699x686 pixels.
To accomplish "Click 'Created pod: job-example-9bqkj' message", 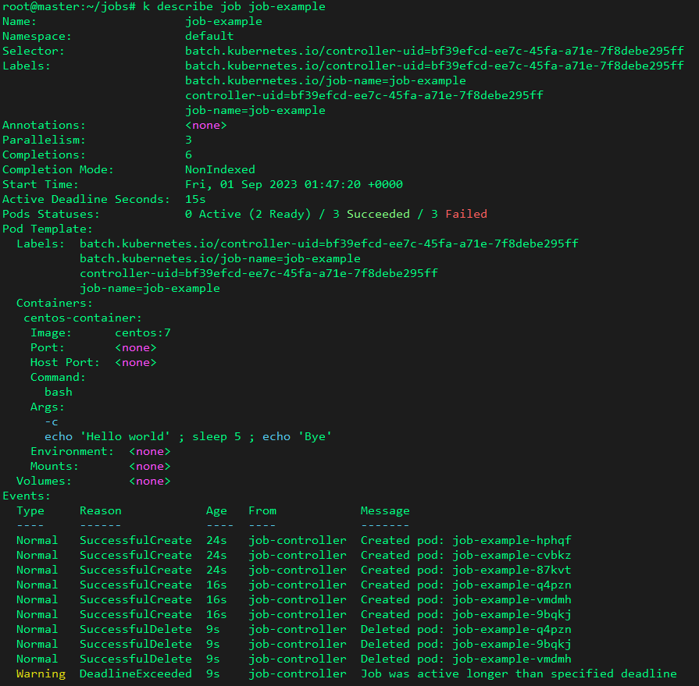I will [x=465, y=614].
